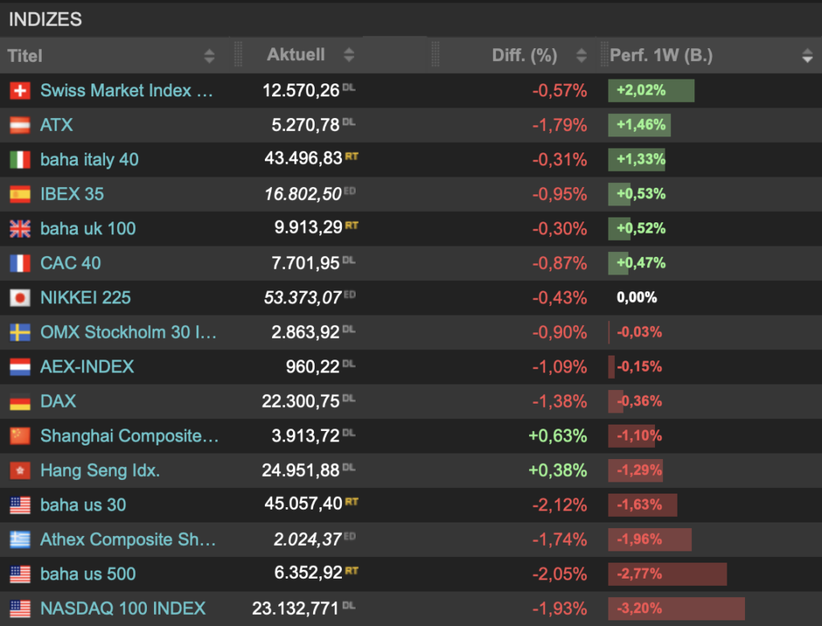Click the UK flag beside baha uk 100
The image size is (822, 626).
click(x=20, y=229)
